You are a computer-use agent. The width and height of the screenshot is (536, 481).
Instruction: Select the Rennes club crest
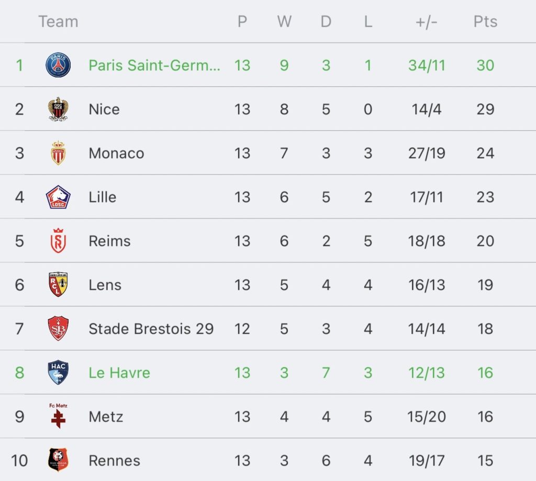58,460
